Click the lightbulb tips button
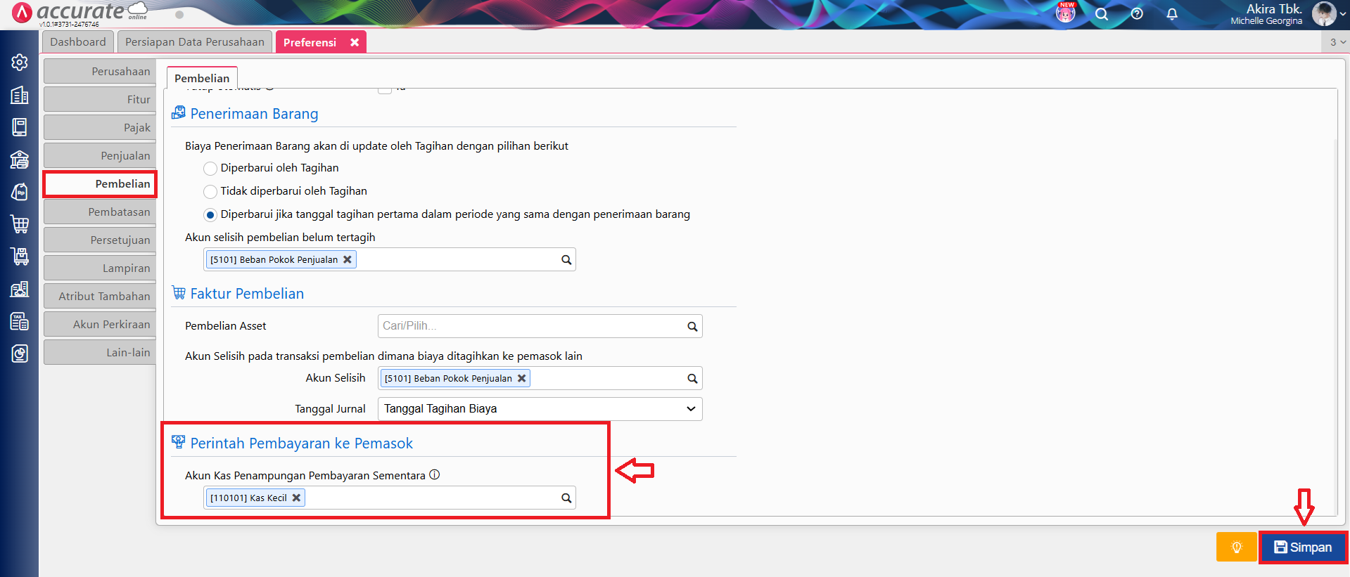Image resolution: width=1350 pixels, height=577 pixels. pos(1236,547)
